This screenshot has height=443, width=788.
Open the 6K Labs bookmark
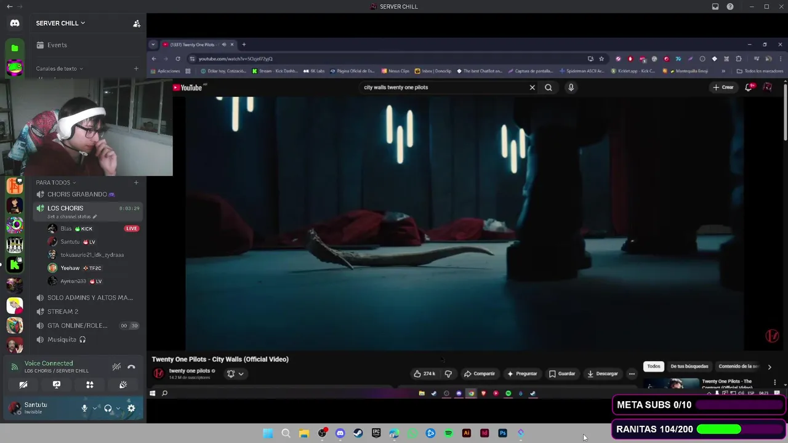coord(314,71)
